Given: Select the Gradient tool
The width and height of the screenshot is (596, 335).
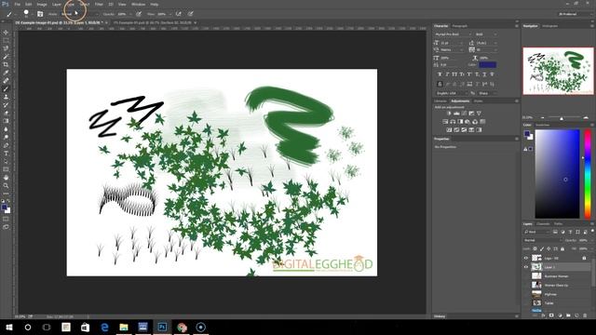Looking at the screenshot, I should coord(6,121).
